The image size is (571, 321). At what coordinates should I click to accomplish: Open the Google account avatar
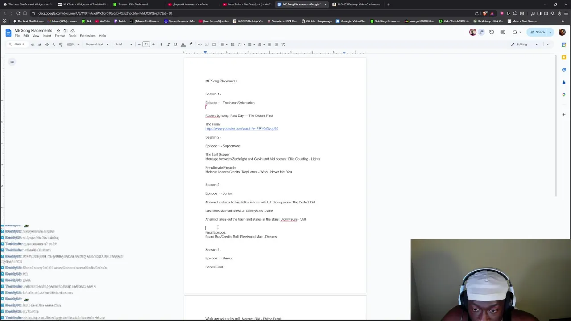[x=562, y=32]
